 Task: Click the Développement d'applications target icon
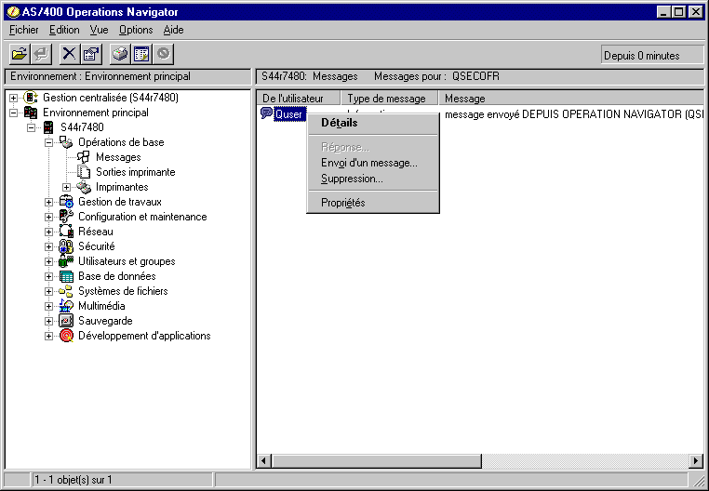66,336
